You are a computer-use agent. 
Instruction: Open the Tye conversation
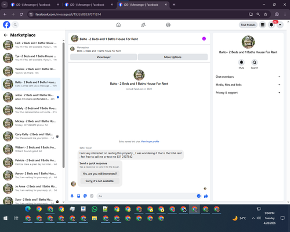click(x=31, y=58)
